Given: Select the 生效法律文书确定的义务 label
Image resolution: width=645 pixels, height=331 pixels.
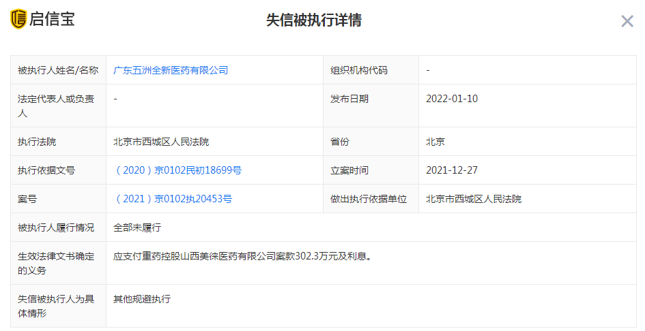Looking at the screenshot, I should [56, 264].
